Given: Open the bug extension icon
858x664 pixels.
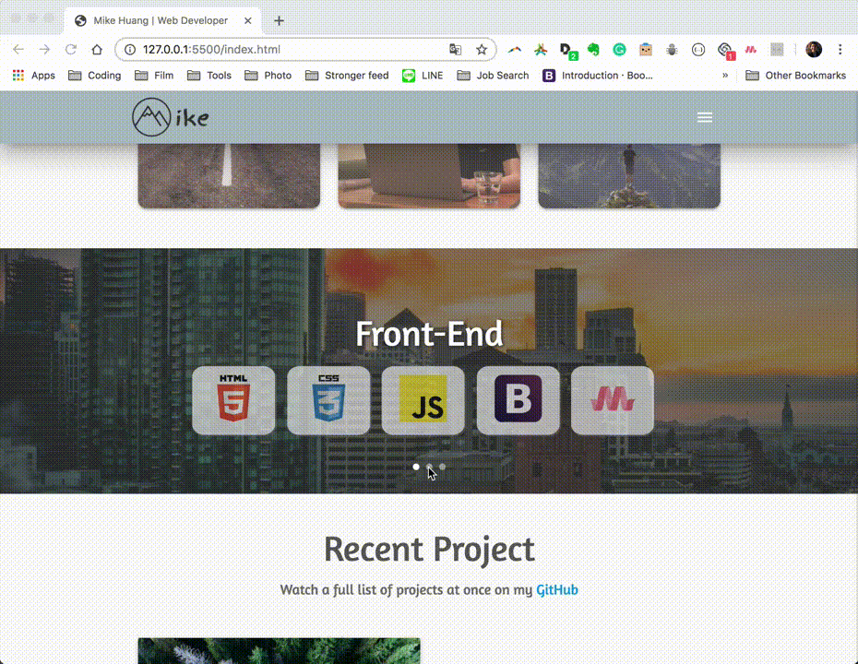Looking at the screenshot, I should pyautogui.click(x=672, y=49).
